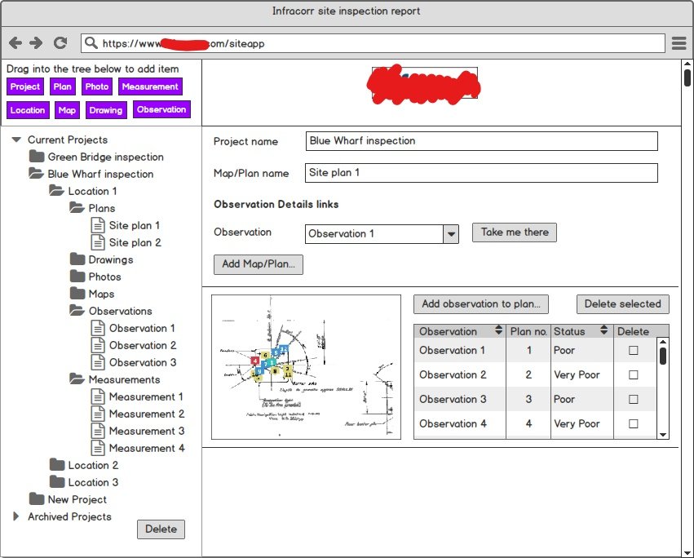Click the Measurement 3 document icon
The width and height of the screenshot is (694, 558).
click(98, 431)
